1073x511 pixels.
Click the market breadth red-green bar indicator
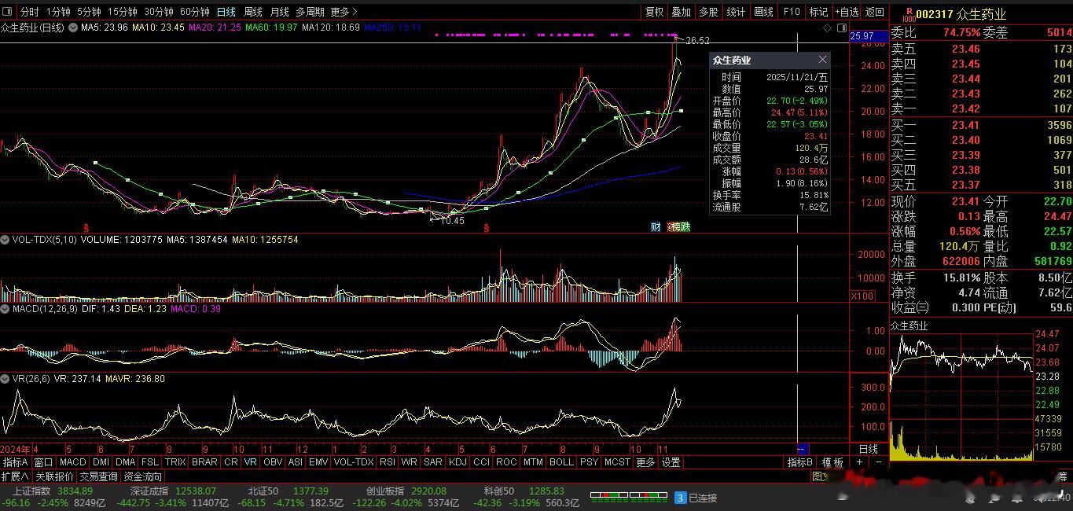pyautogui.click(x=630, y=497)
